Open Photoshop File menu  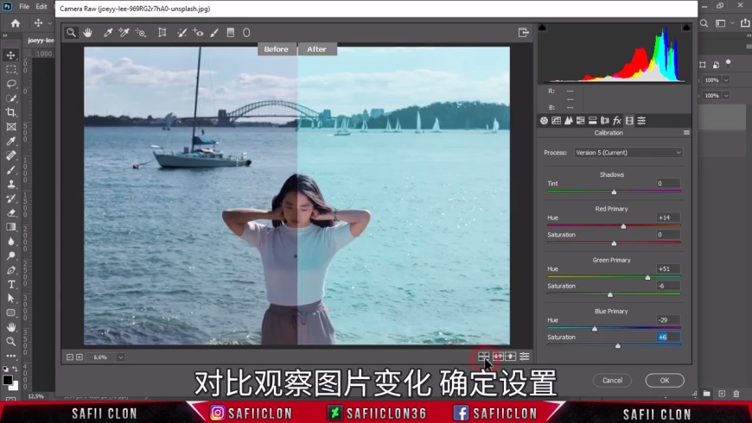tap(24, 7)
